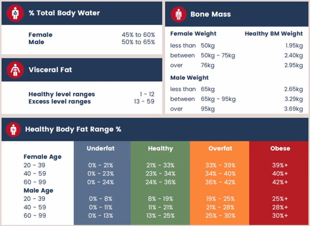The width and height of the screenshot is (310, 226).
Task: Click the Healthy Body Fat Range % title
Action: (73, 129)
